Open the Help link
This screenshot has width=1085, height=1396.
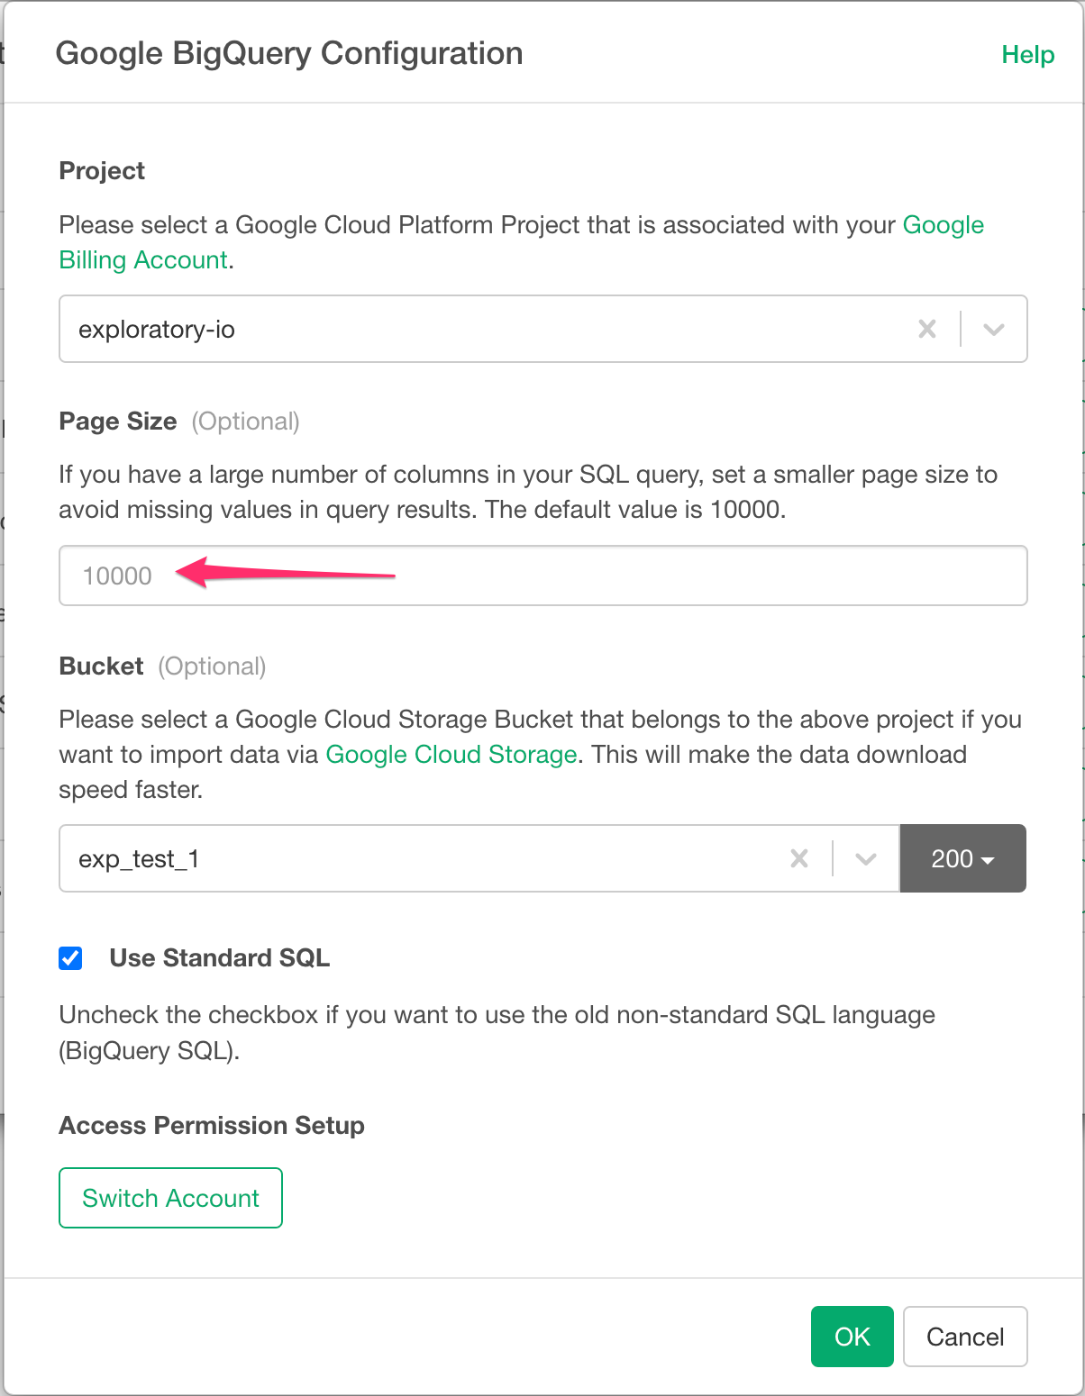[1028, 55]
